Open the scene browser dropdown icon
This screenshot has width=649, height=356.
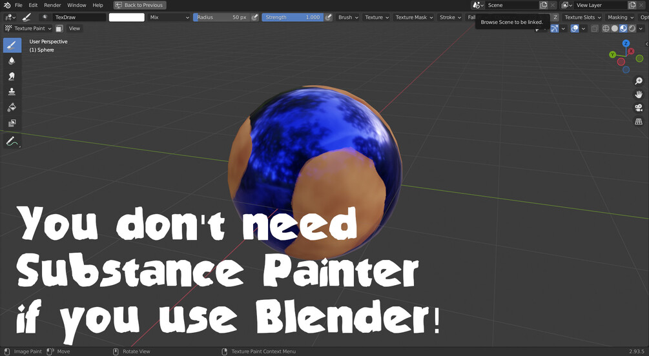tap(478, 5)
